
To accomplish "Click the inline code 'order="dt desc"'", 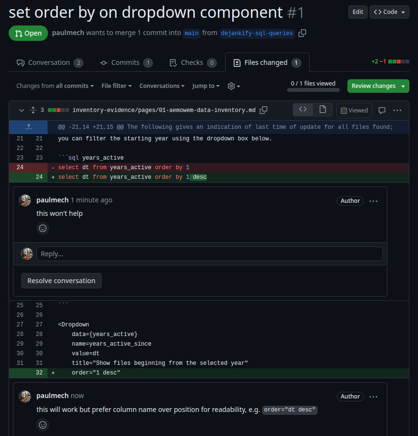I will pos(289,410).
